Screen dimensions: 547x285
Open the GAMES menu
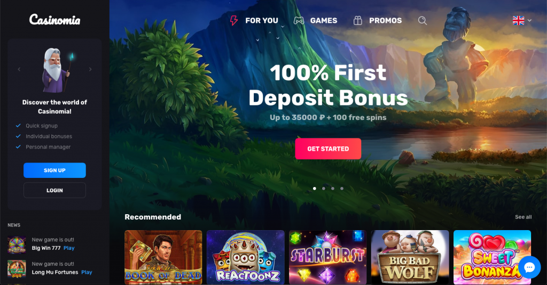323,21
